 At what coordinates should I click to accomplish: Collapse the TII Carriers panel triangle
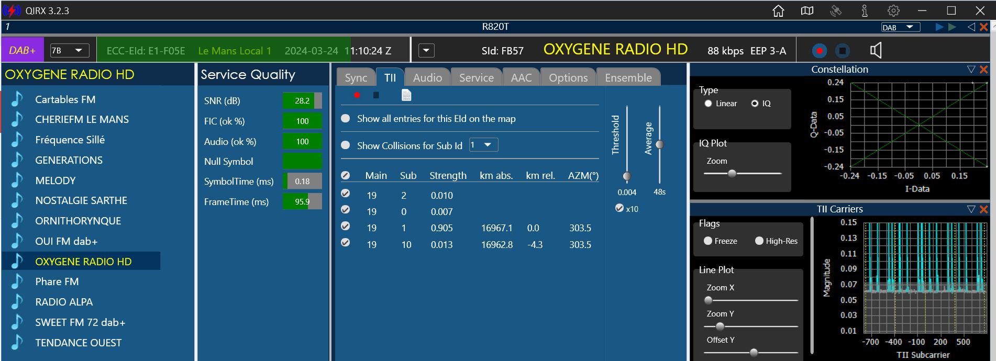click(971, 209)
